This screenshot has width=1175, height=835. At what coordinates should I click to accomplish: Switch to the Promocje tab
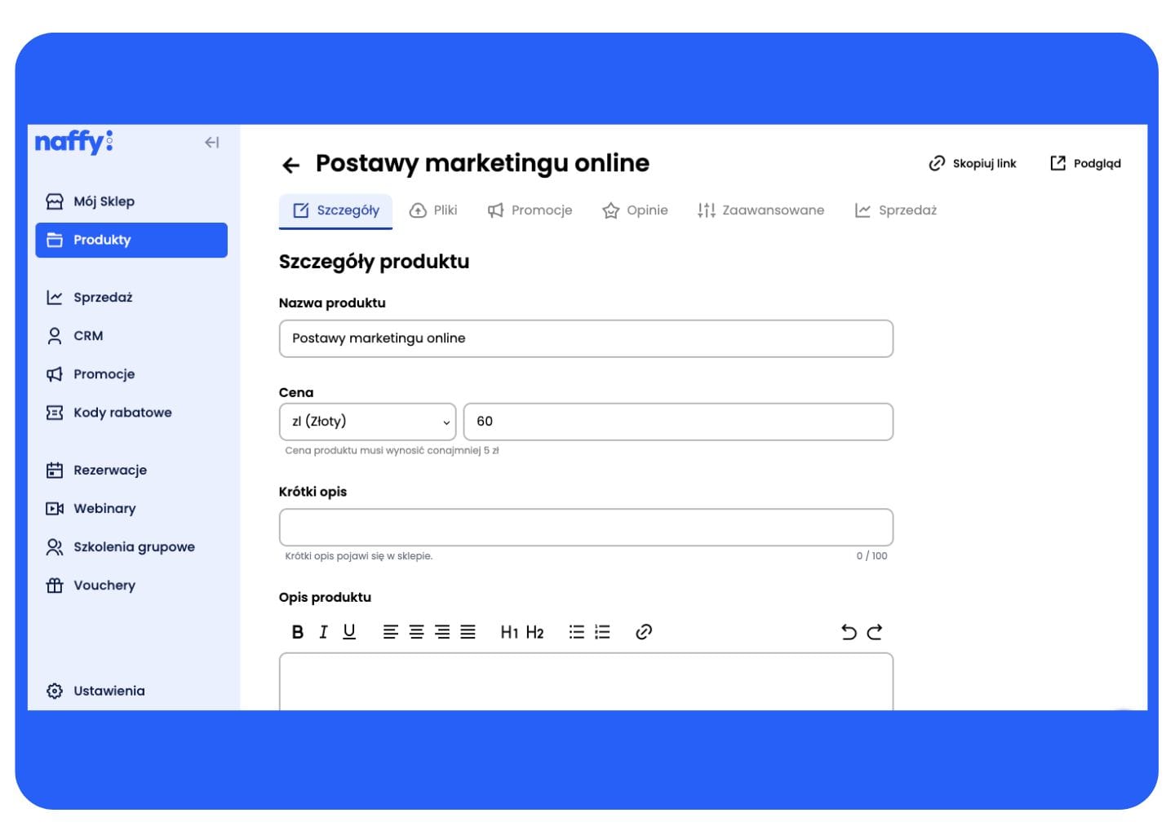click(x=530, y=210)
